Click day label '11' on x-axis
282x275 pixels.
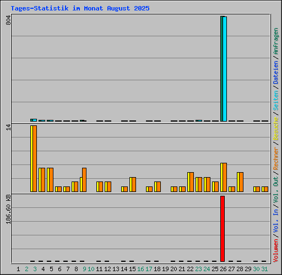coord(99,269)
